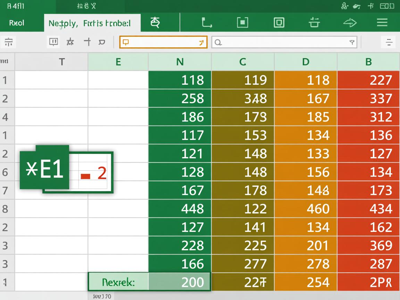Click the star icon in the toolbar

(x=70, y=42)
